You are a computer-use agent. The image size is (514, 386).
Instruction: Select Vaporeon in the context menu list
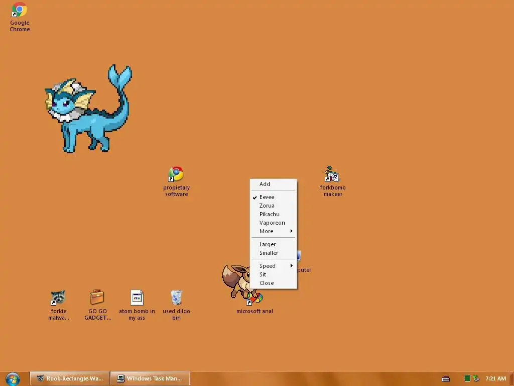pos(274,223)
